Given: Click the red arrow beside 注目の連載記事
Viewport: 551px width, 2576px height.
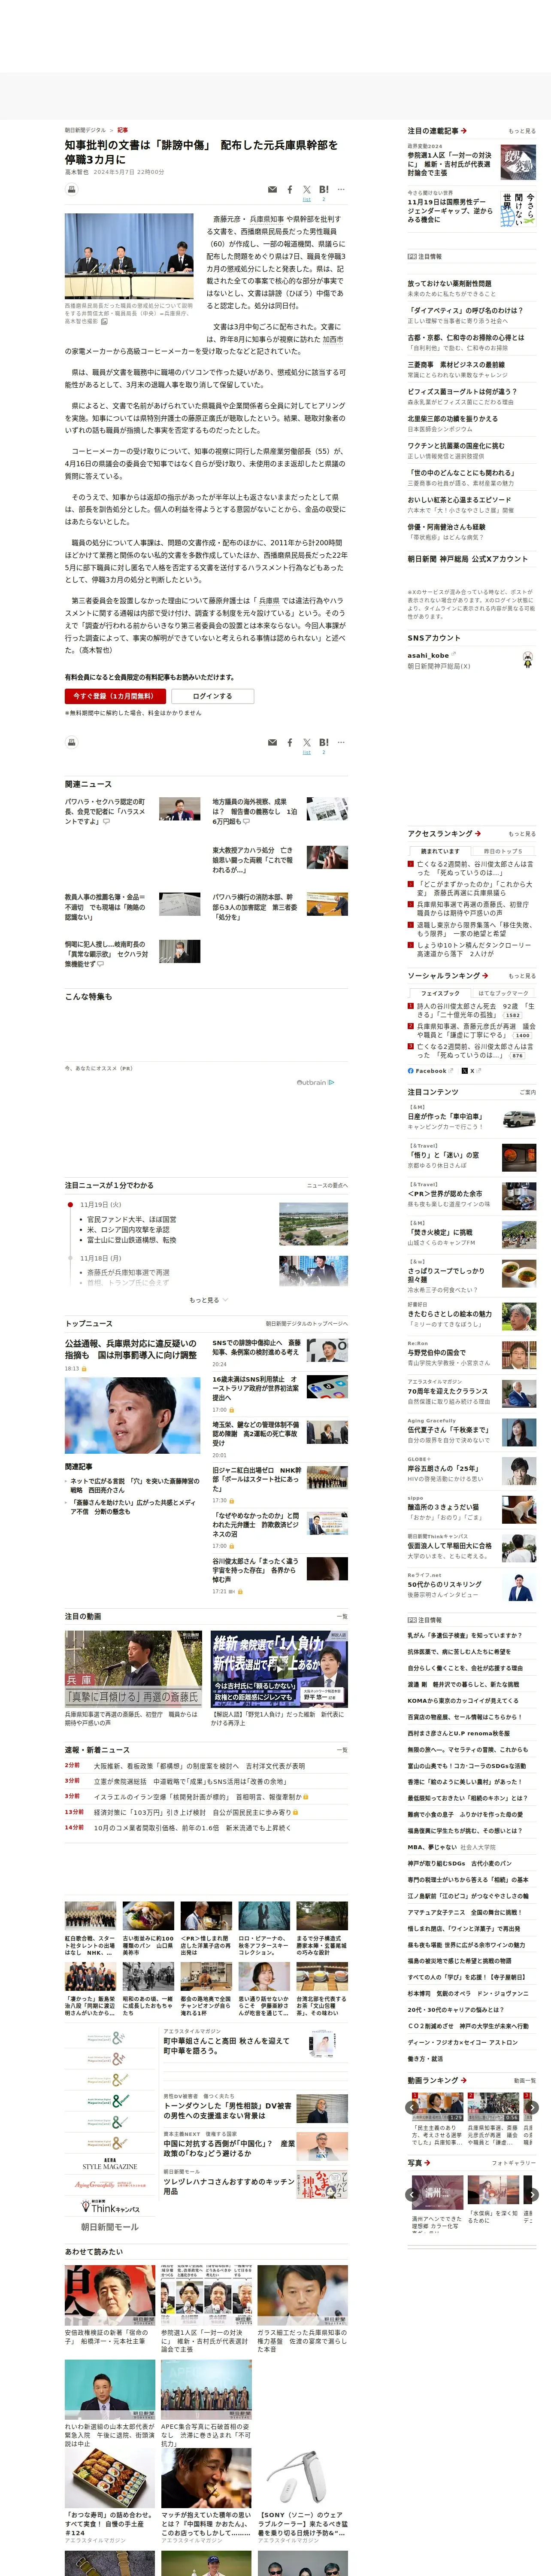Looking at the screenshot, I should pos(464,131).
